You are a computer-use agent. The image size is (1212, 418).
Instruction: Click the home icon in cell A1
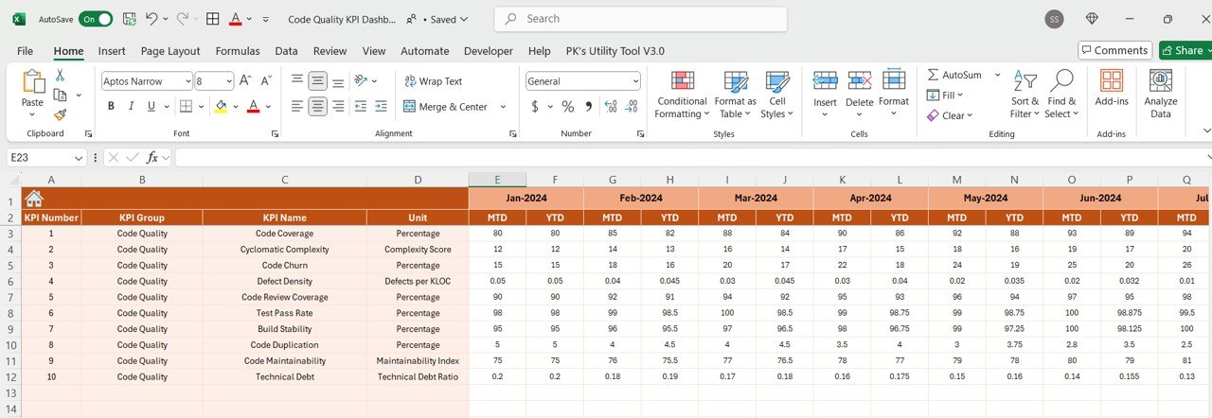(x=34, y=199)
